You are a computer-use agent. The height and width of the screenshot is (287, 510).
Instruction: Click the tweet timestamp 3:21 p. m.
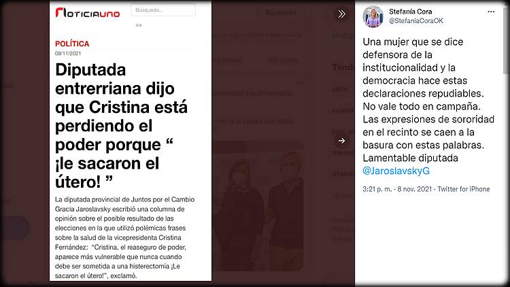(377, 189)
